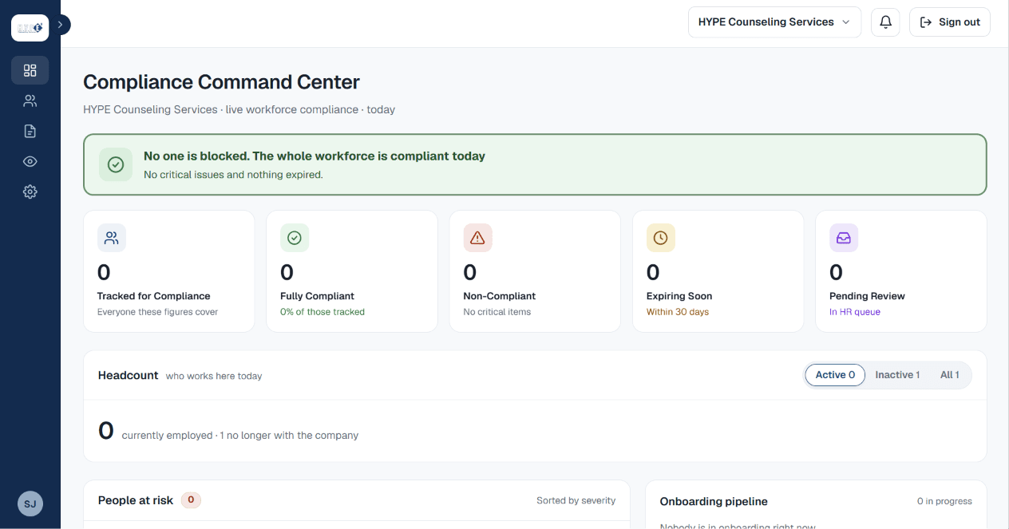Viewport: 1009px width, 529px height.
Task: Click the Expiring Soon label
Action: click(x=679, y=296)
